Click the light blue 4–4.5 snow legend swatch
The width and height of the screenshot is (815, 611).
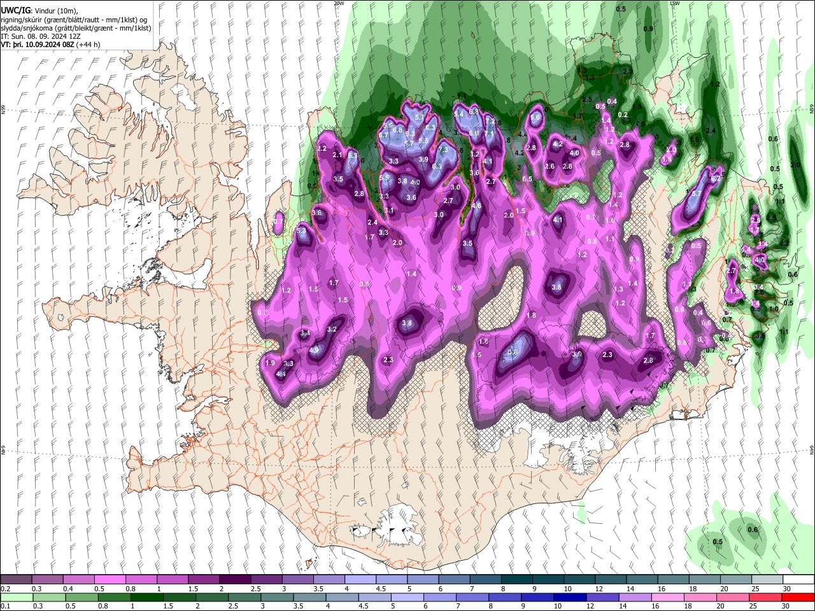click(360, 580)
